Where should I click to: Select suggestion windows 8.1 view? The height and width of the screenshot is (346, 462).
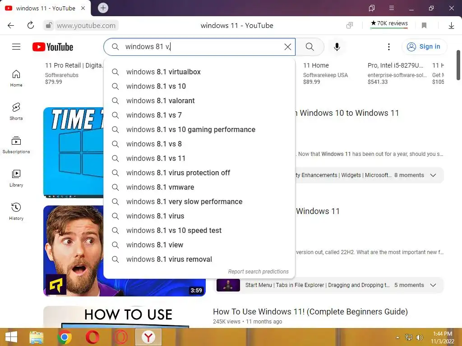[199, 245]
